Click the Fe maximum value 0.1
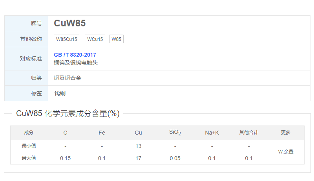 (x=102, y=158)
